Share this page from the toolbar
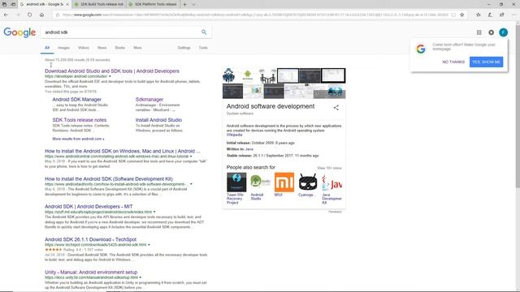Image resolution: width=520 pixels, height=292 pixels. (502, 15)
